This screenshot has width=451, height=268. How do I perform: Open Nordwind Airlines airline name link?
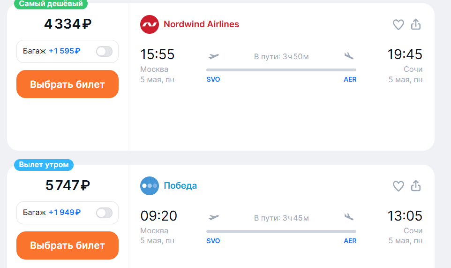[x=201, y=24]
